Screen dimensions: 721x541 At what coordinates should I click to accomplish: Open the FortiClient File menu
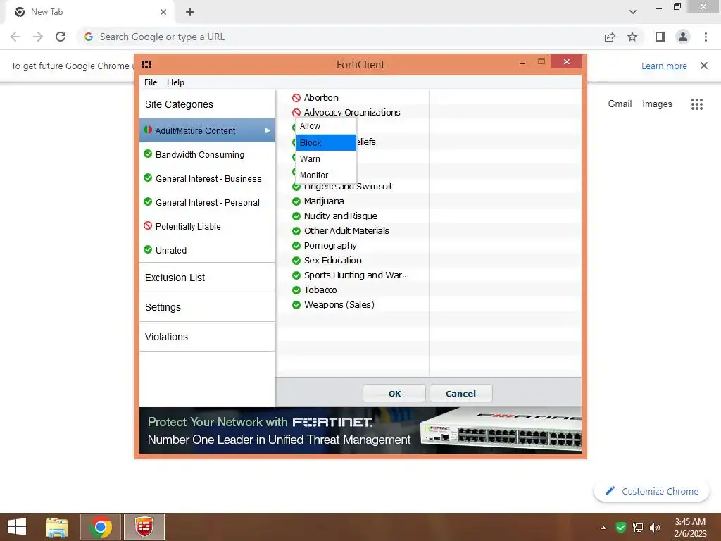(151, 82)
